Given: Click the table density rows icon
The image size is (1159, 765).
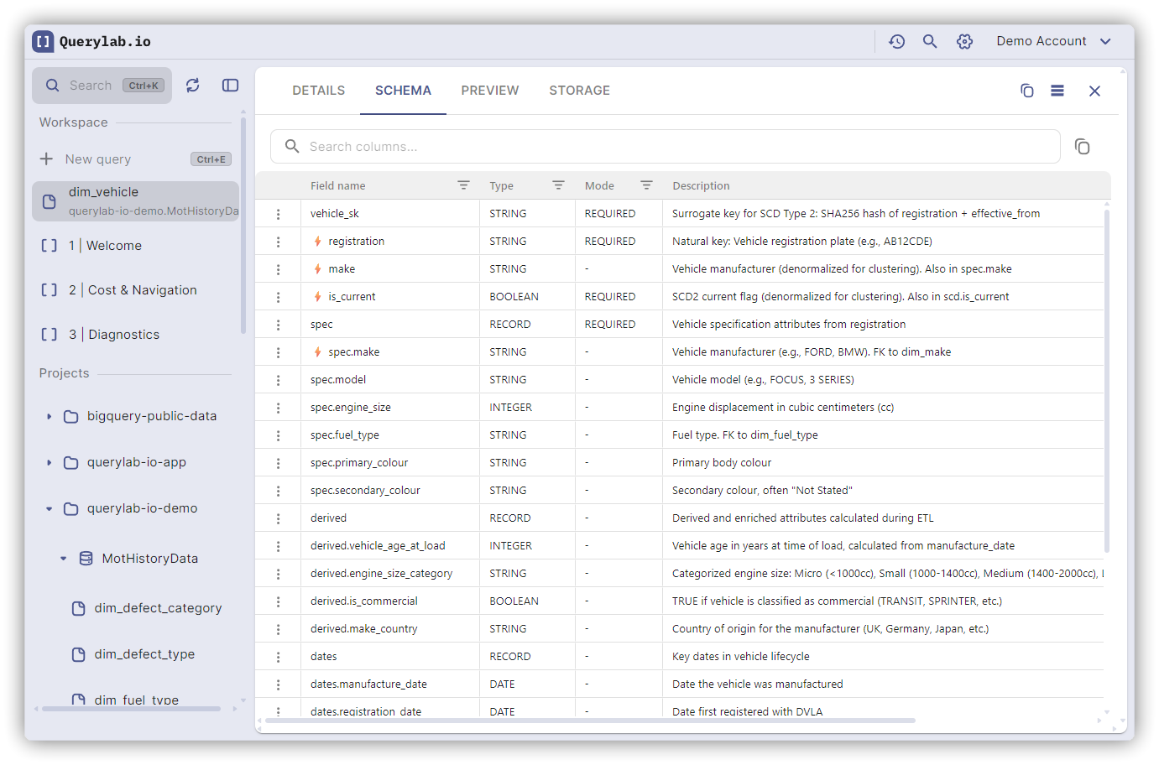Looking at the screenshot, I should [1057, 91].
